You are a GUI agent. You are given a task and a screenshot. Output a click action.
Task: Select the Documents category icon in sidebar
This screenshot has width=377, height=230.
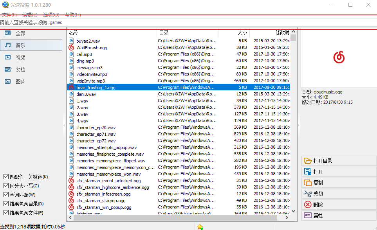8,70
